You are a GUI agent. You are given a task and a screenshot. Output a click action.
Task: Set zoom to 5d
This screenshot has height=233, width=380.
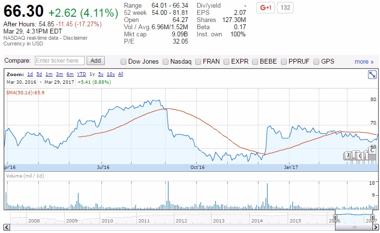(39, 74)
